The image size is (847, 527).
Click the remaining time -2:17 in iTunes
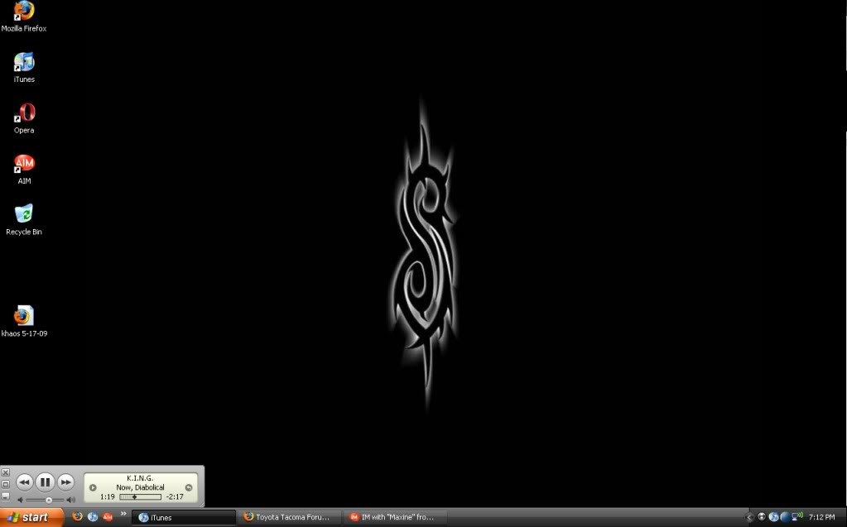coord(175,496)
